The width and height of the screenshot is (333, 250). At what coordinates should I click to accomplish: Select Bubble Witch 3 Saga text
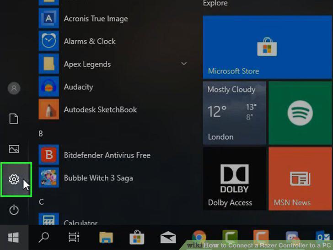(98, 178)
